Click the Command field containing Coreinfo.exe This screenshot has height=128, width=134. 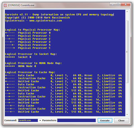click(28, 120)
